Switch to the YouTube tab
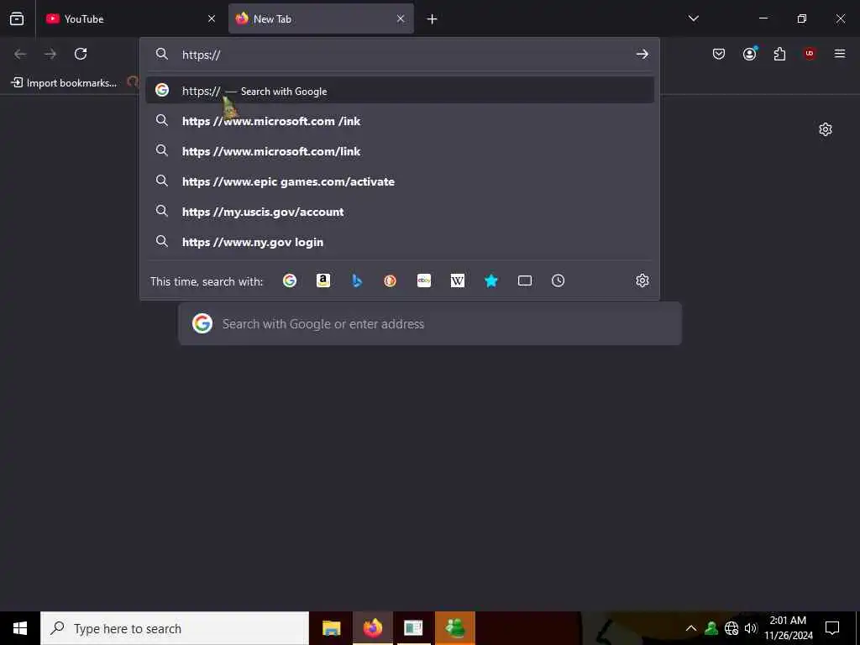This screenshot has height=645, width=860. click(132, 18)
